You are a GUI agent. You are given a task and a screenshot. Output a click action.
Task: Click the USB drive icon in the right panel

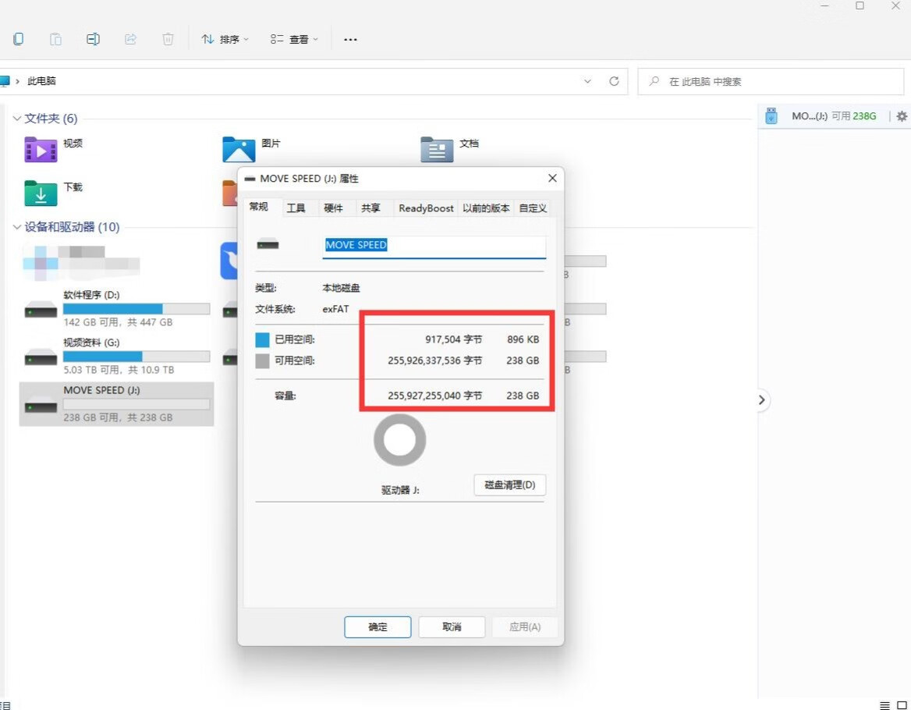point(771,115)
